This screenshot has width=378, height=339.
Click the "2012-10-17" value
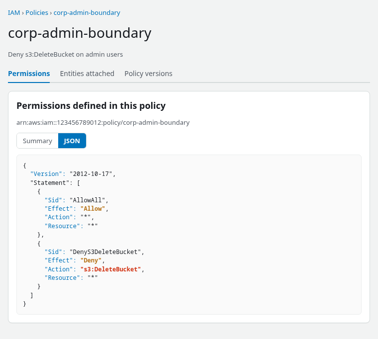click(x=91, y=174)
